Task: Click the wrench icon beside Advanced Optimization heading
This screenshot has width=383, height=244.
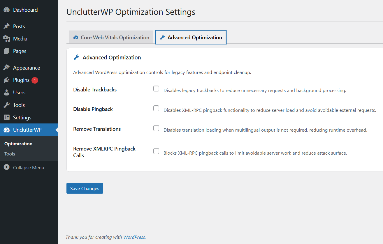Action: pyautogui.click(x=76, y=57)
